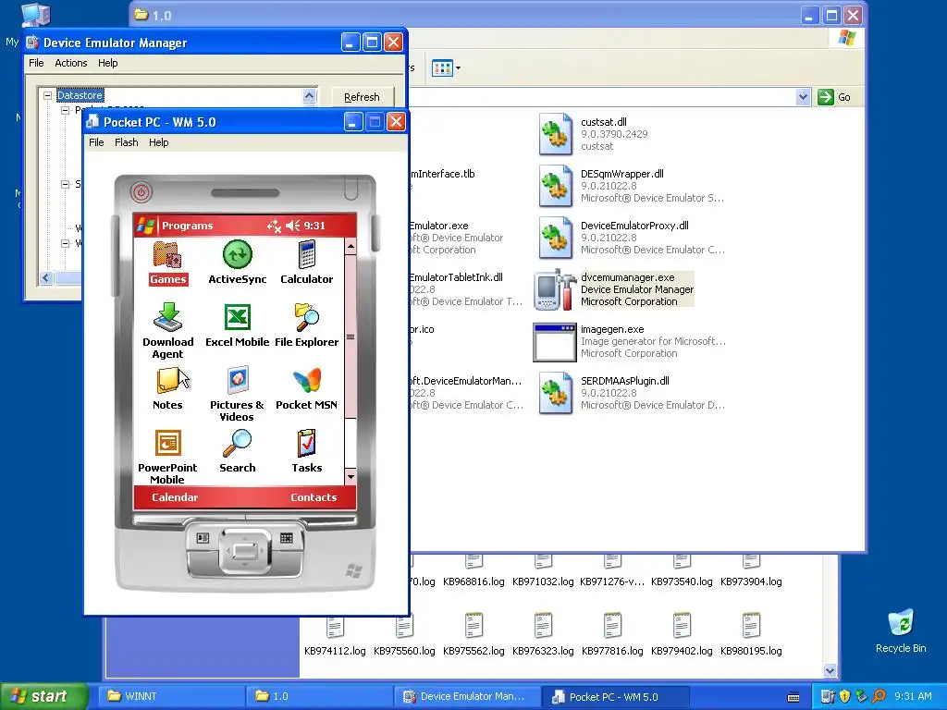
Task: Click the emulator's red power button
Action: 141,192
